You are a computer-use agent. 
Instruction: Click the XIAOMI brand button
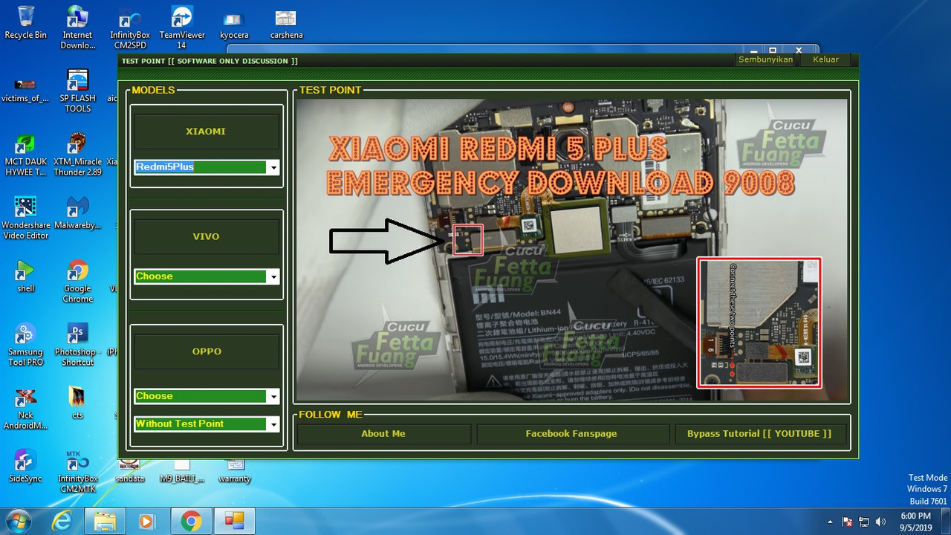[x=206, y=132]
